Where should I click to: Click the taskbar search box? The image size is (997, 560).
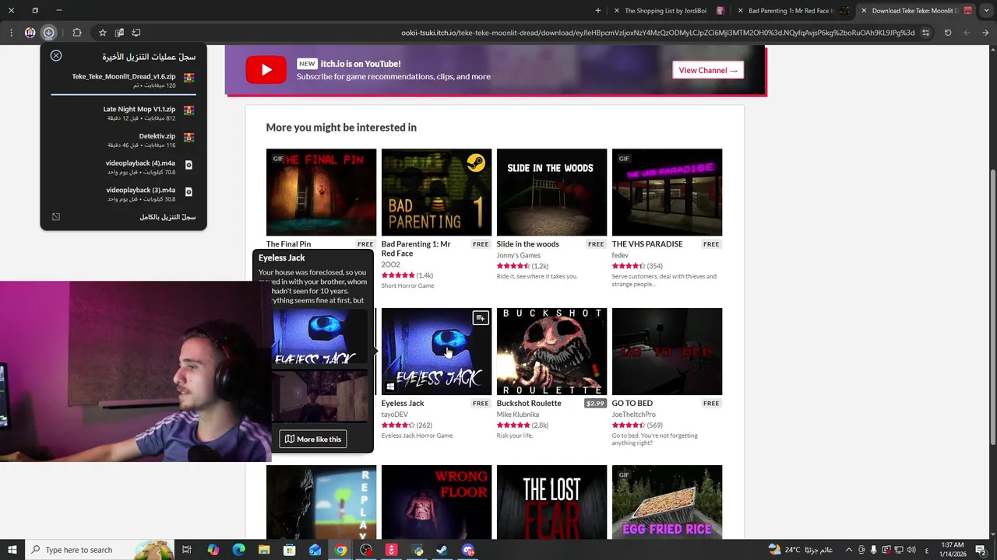(99, 550)
